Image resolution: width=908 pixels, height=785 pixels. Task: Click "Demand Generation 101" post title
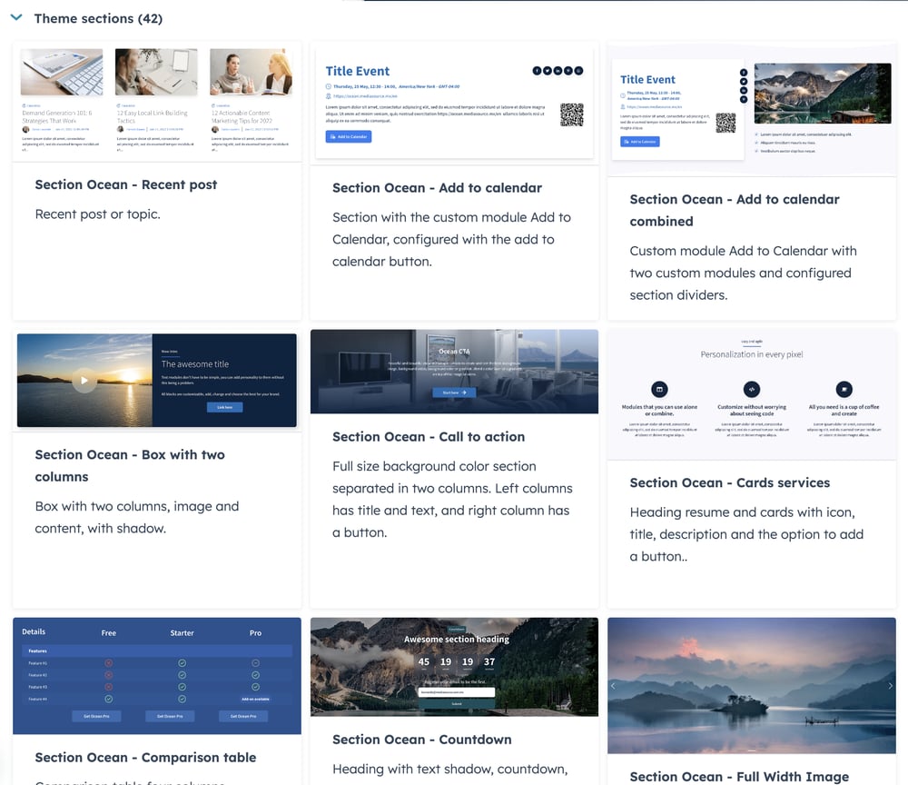(x=57, y=116)
